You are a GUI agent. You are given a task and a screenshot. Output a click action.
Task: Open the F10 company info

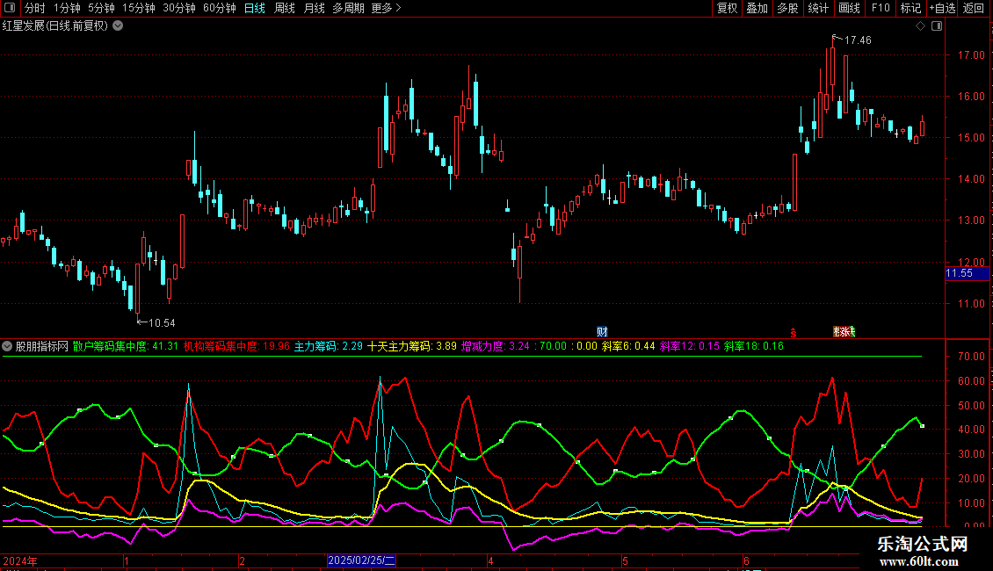881,8
